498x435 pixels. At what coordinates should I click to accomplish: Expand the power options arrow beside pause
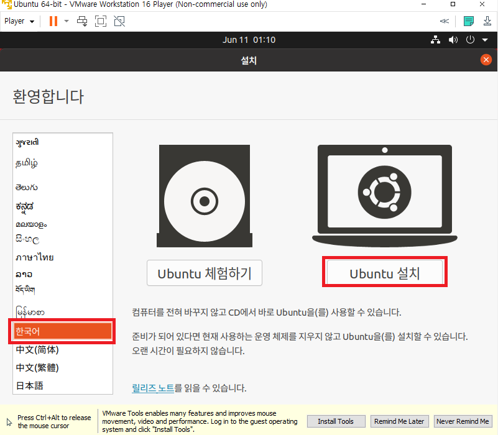coord(67,21)
